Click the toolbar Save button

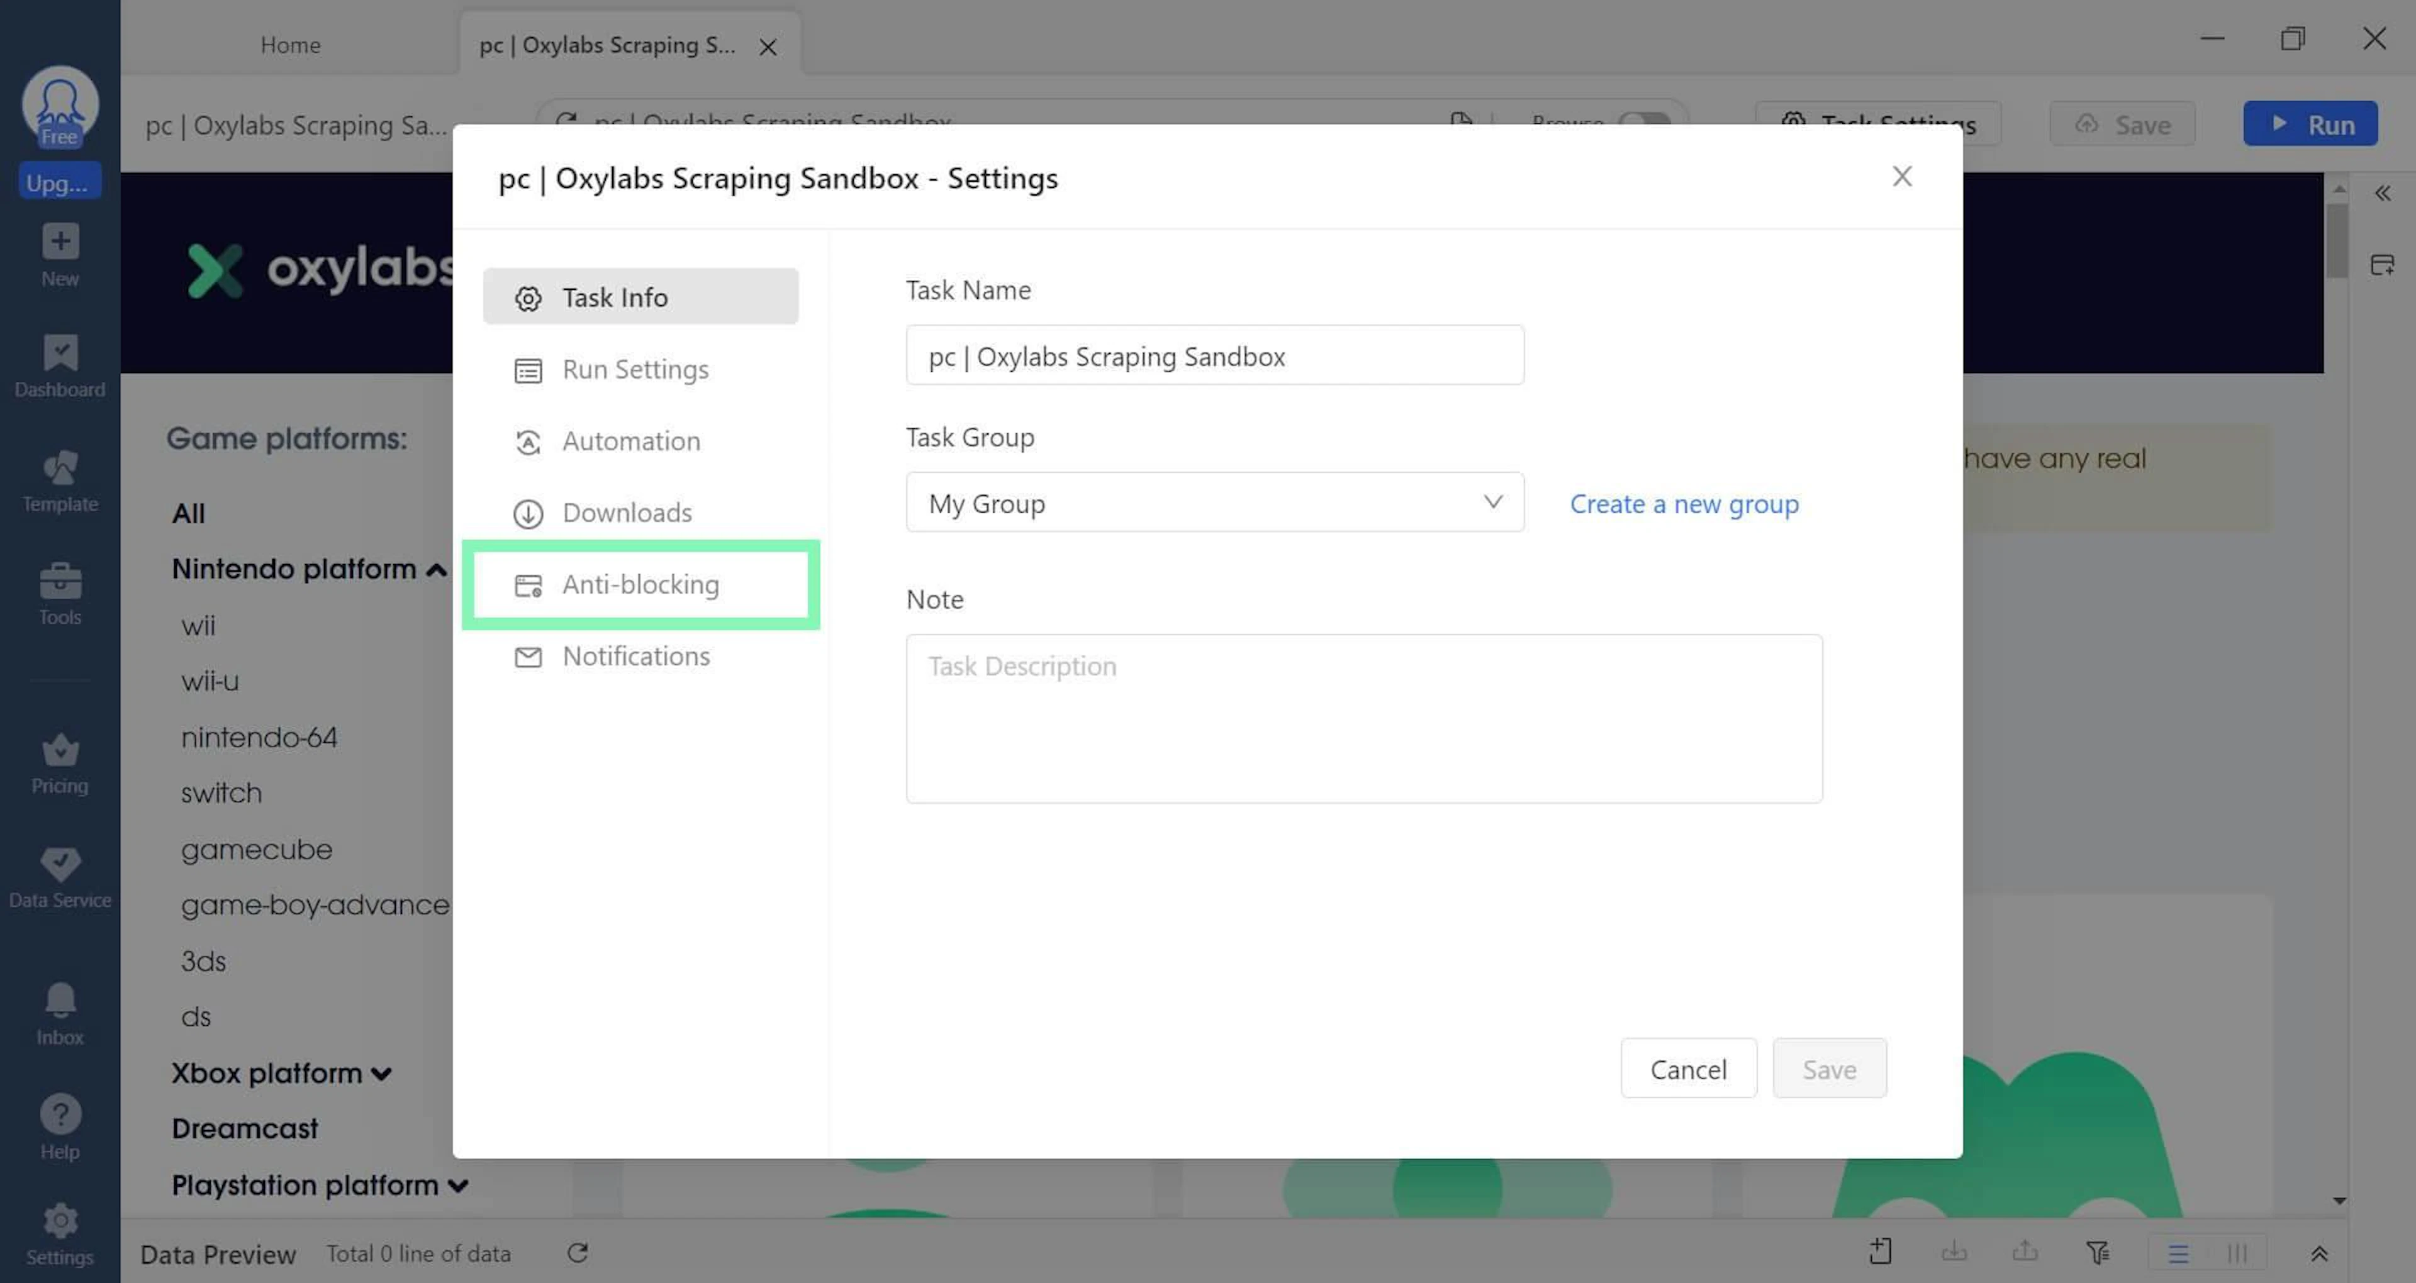[2122, 124]
